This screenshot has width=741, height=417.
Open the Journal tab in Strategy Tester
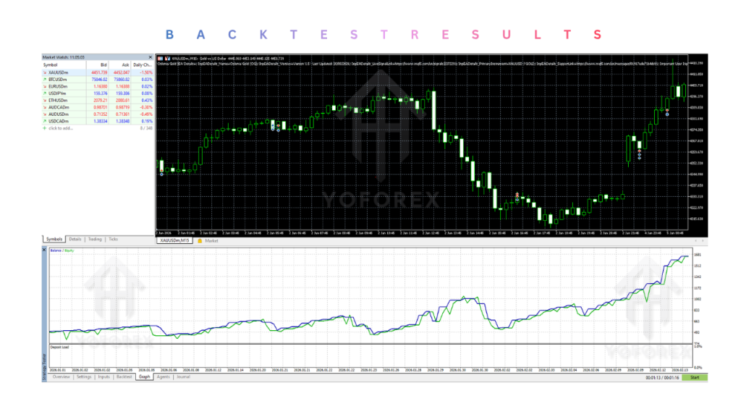(x=183, y=376)
